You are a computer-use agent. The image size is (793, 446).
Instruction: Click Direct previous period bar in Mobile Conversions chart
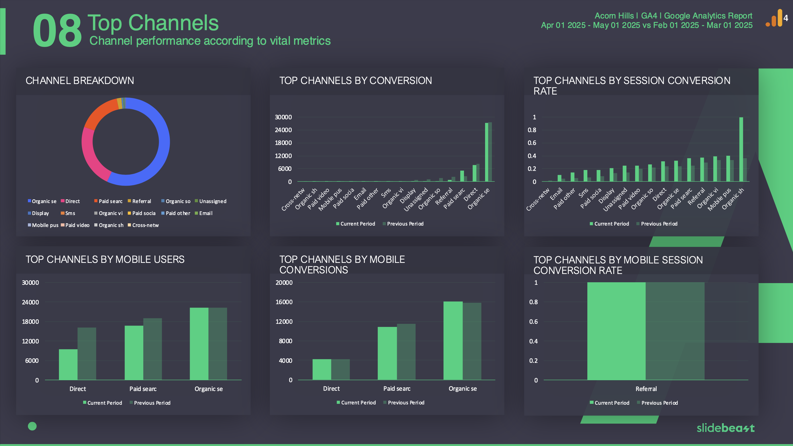point(340,369)
